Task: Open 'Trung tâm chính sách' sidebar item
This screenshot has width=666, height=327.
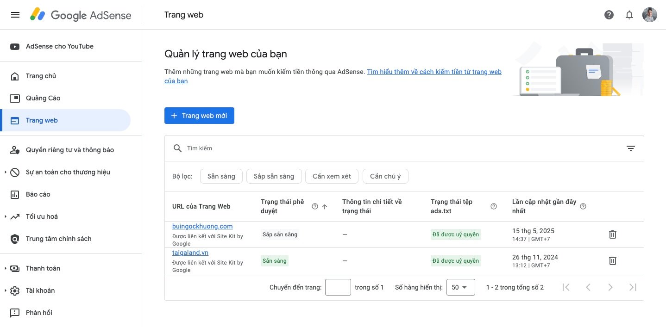Action: tap(58, 239)
